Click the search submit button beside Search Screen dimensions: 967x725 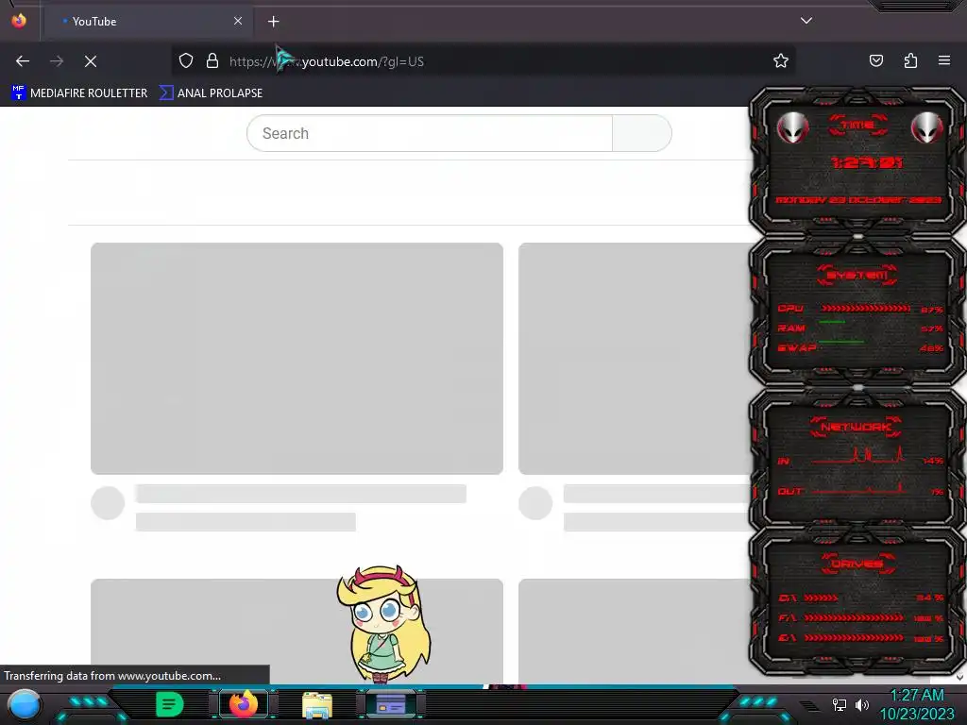642,133
